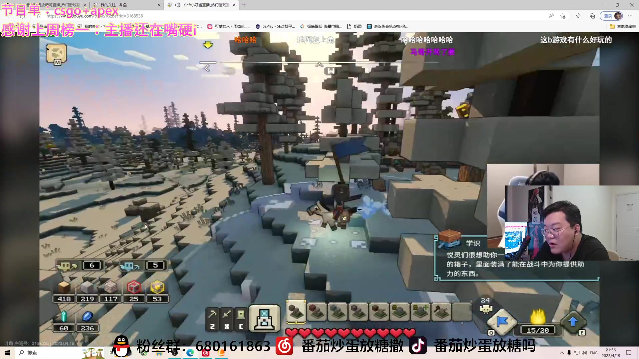The image size is (639, 359).
Task: Click the gather tool icon labeled Z
Action: (212, 319)
